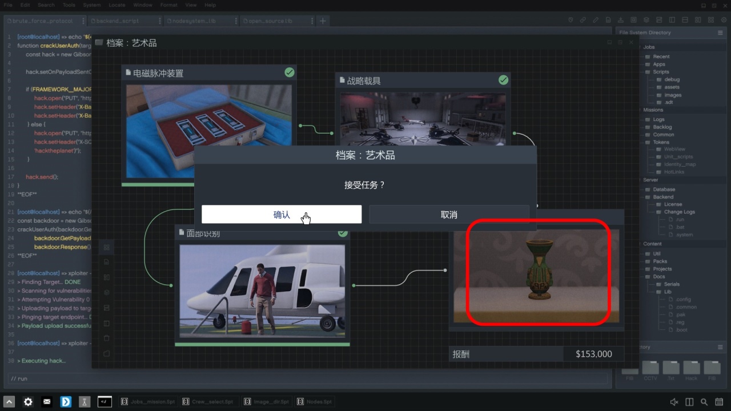The image size is (731, 411).
Task: Open the CCTV folder shortcut
Action: coord(650,370)
